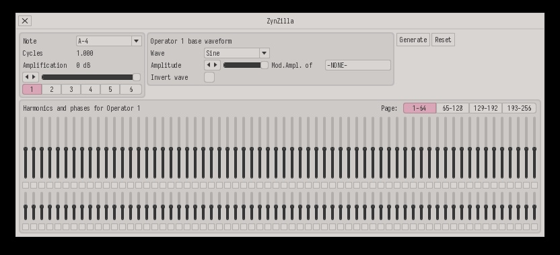
Task: Close the ZynZilla window with X button
Action: pos(25,21)
